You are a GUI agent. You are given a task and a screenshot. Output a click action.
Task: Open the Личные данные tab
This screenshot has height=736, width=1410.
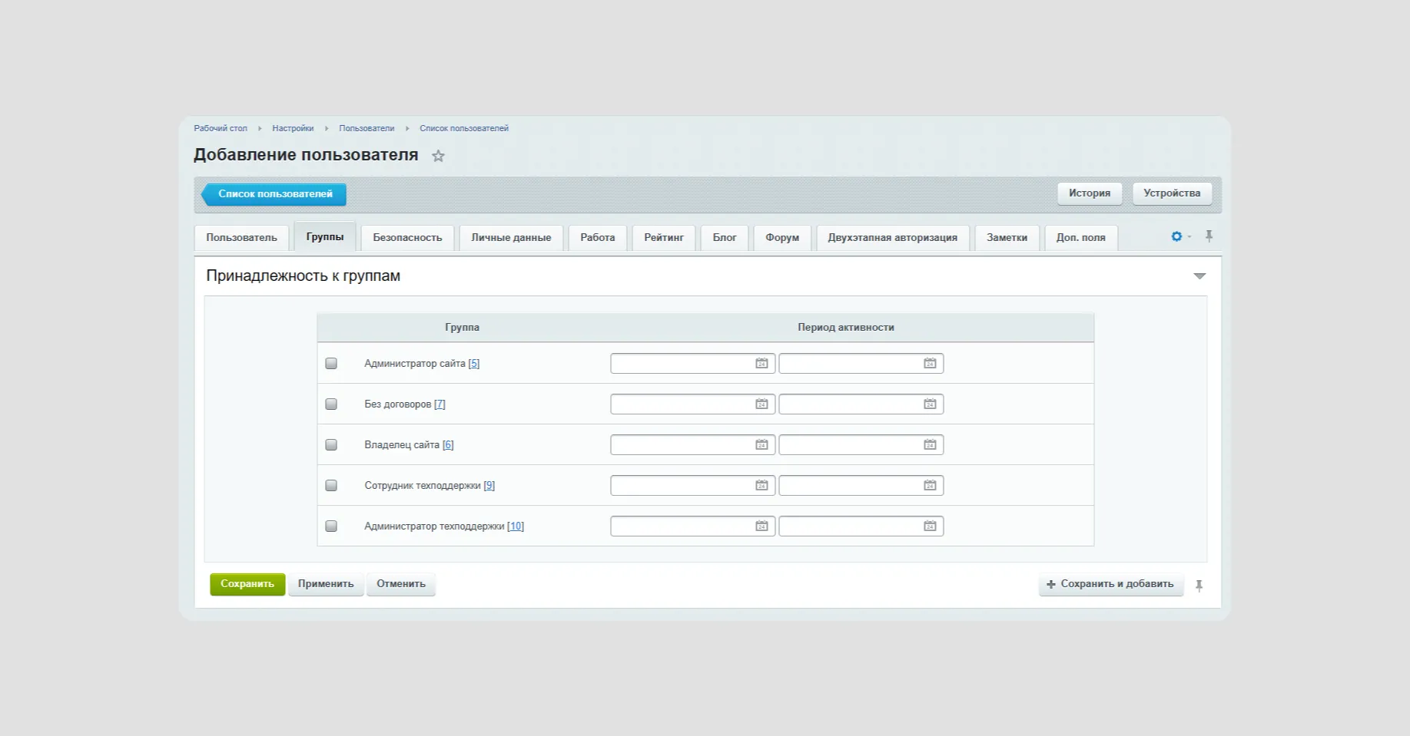pos(511,238)
